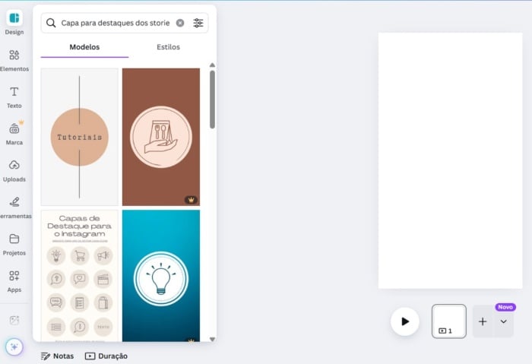Image resolution: width=532 pixels, height=364 pixels.
Task: Select Capas de Destaque para o Instagram template
Action: (x=80, y=275)
